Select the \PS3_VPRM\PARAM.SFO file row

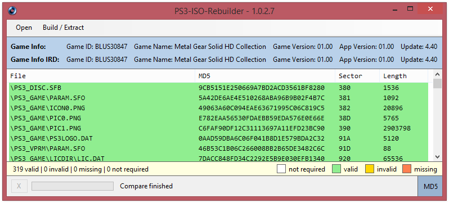pos(218,148)
